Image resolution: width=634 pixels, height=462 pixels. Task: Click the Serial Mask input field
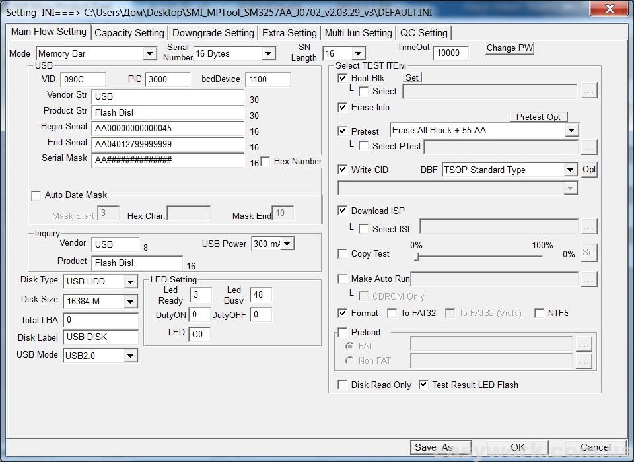[x=168, y=160]
